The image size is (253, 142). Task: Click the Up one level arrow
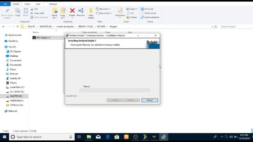pos(17,26)
